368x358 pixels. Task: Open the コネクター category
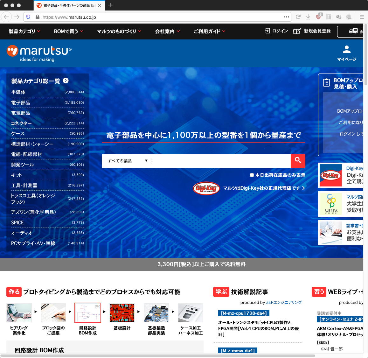pyautogui.click(x=48, y=123)
